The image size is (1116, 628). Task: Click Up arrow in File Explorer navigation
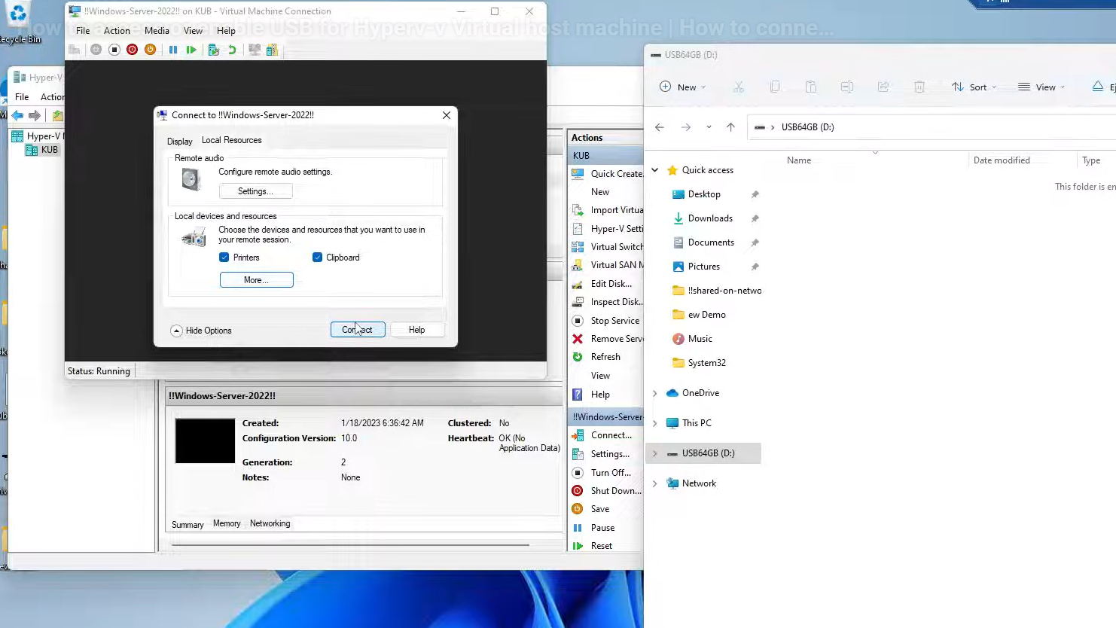(730, 127)
